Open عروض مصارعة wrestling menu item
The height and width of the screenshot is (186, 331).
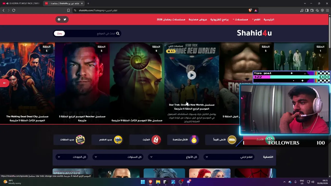(x=198, y=19)
